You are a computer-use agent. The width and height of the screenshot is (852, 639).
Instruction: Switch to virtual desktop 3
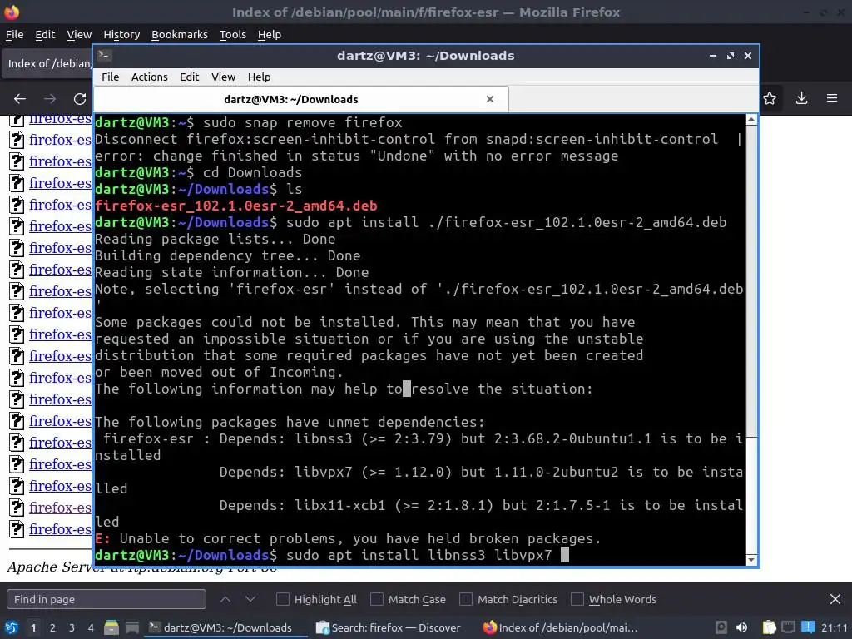72,627
